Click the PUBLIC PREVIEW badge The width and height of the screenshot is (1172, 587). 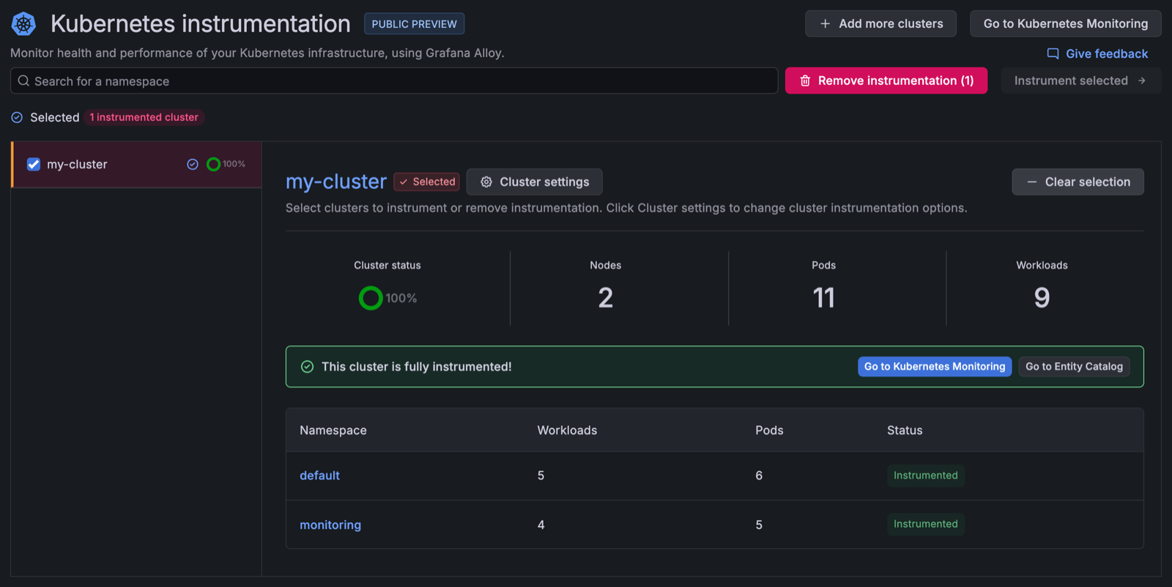coord(414,24)
